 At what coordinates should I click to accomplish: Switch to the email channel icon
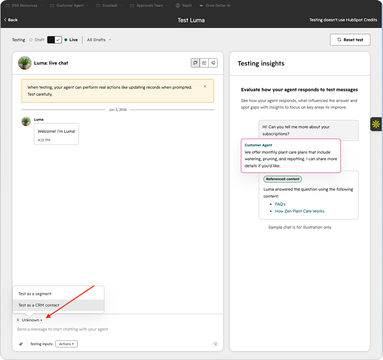pos(204,63)
